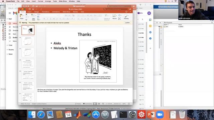The width and height of the screenshot is (214, 120).
Task: Open App Store from the Dock
Action: click(96, 114)
